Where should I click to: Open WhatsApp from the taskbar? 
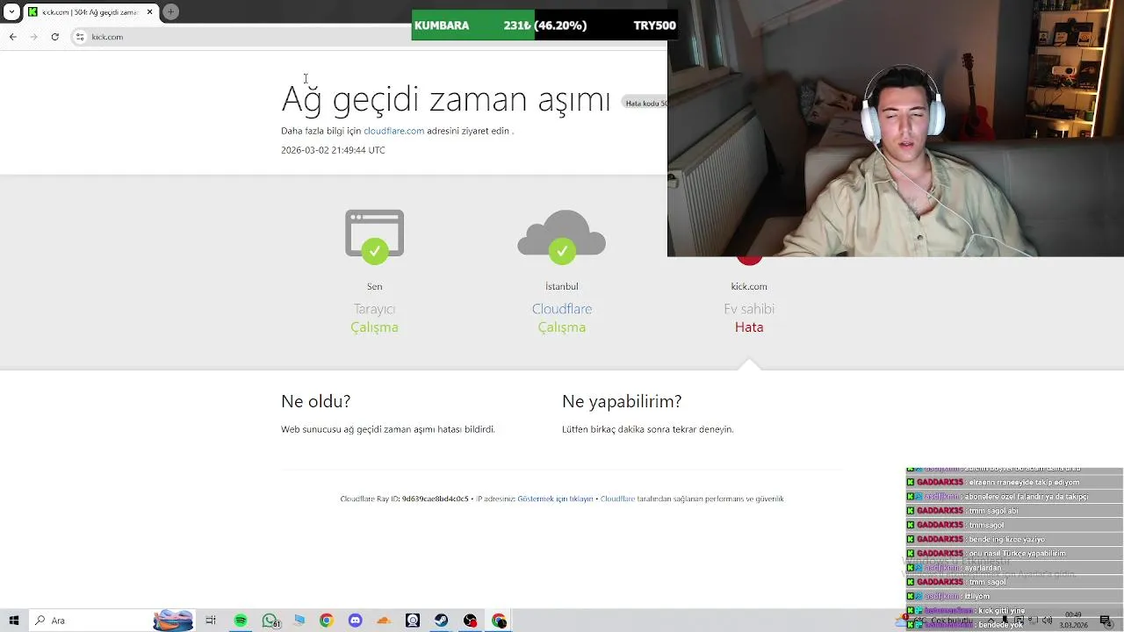270,621
